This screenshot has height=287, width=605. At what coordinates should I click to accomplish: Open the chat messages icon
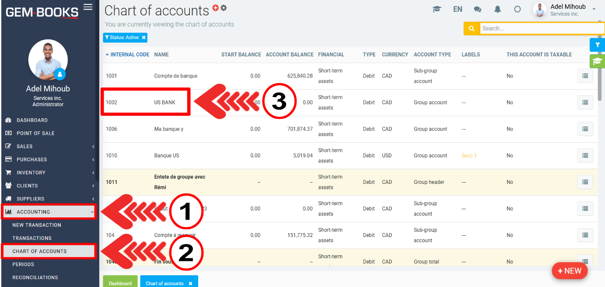click(x=477, y=9)
